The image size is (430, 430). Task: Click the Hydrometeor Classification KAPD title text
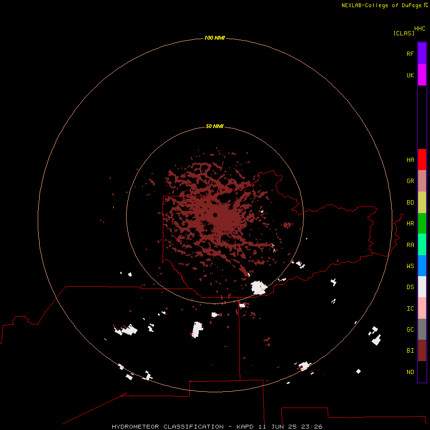click(217, 427)
